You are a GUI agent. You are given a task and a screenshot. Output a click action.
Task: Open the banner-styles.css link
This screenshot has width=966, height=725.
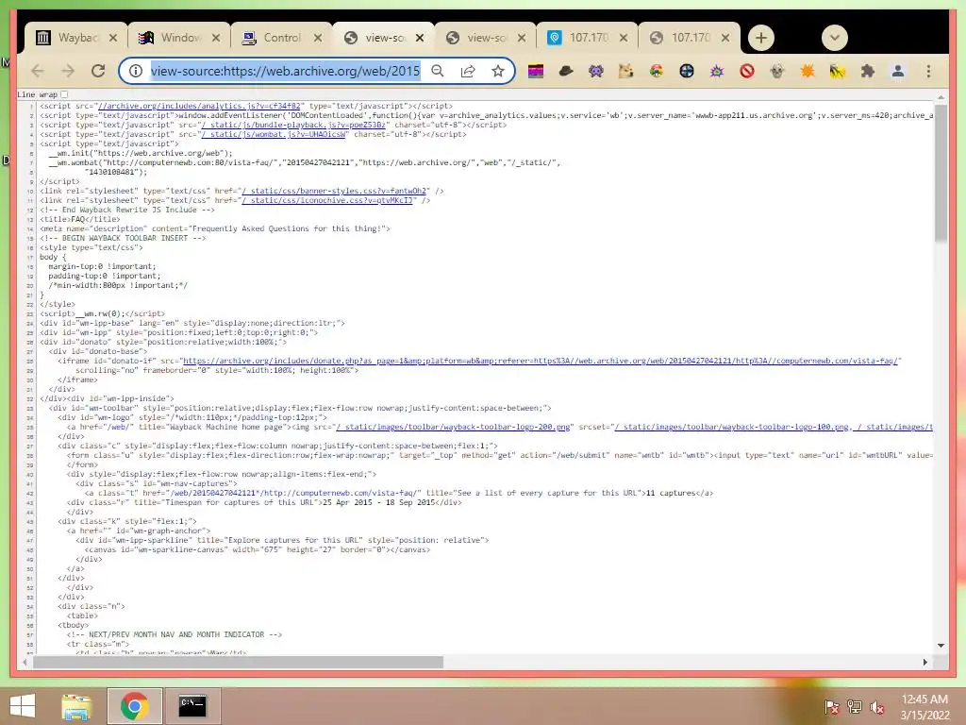tap(335, 191)
